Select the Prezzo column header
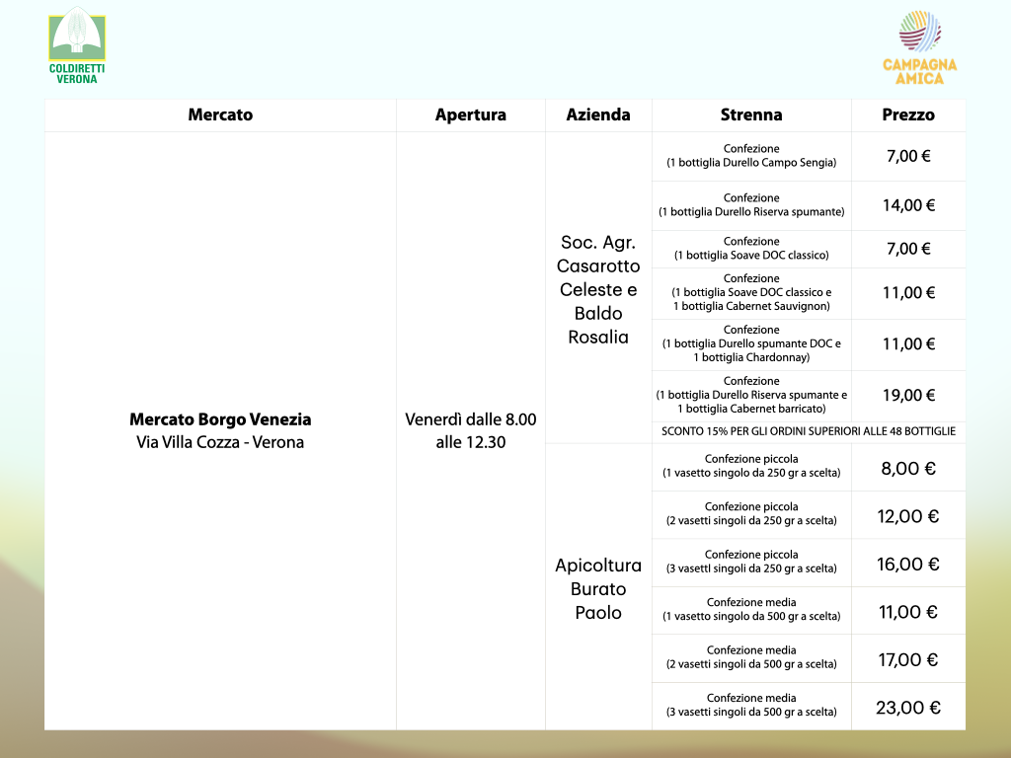This screenshot has width=1011, height=758. [x=908, y=115]
